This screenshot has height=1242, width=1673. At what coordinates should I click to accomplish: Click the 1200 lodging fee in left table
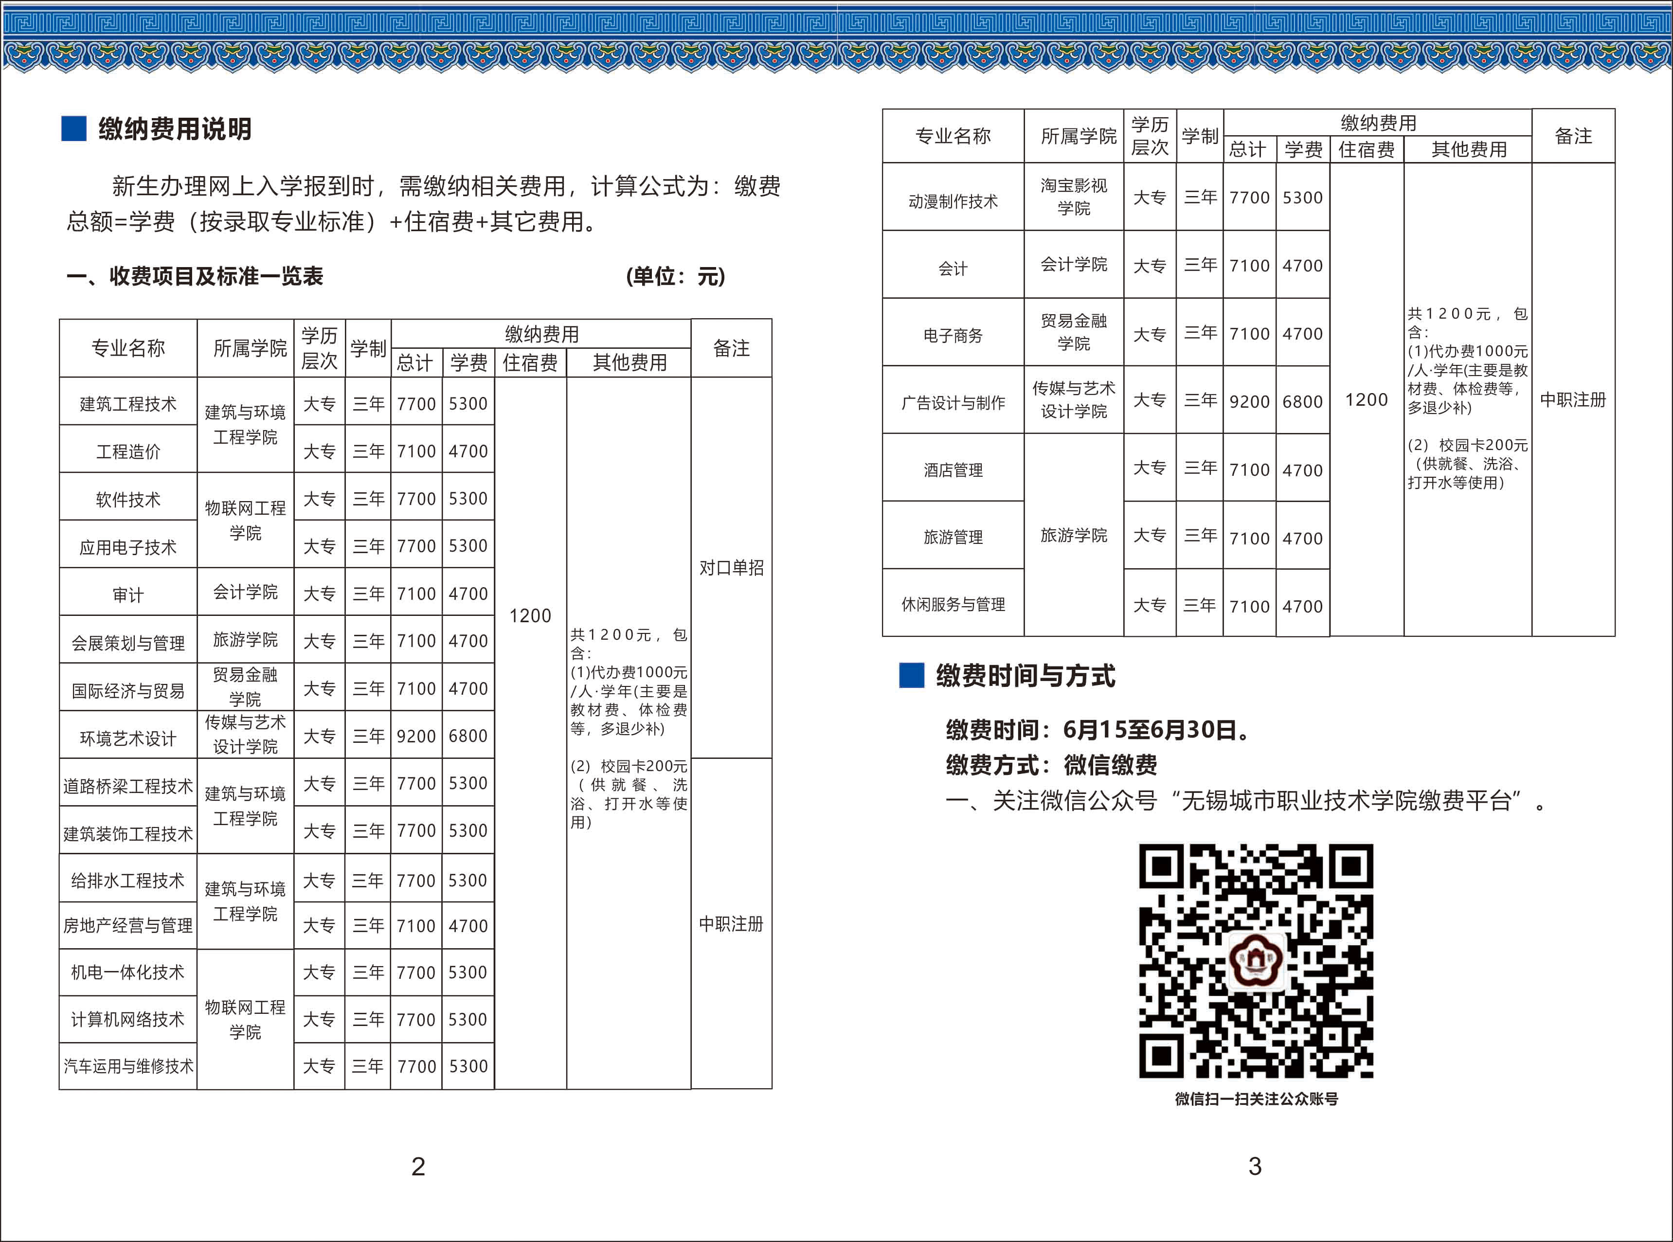point(530,616)
